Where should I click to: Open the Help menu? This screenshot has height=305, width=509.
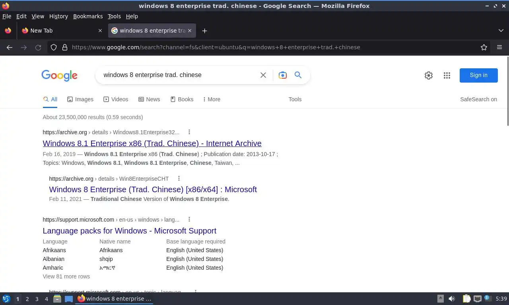[132, 16]
